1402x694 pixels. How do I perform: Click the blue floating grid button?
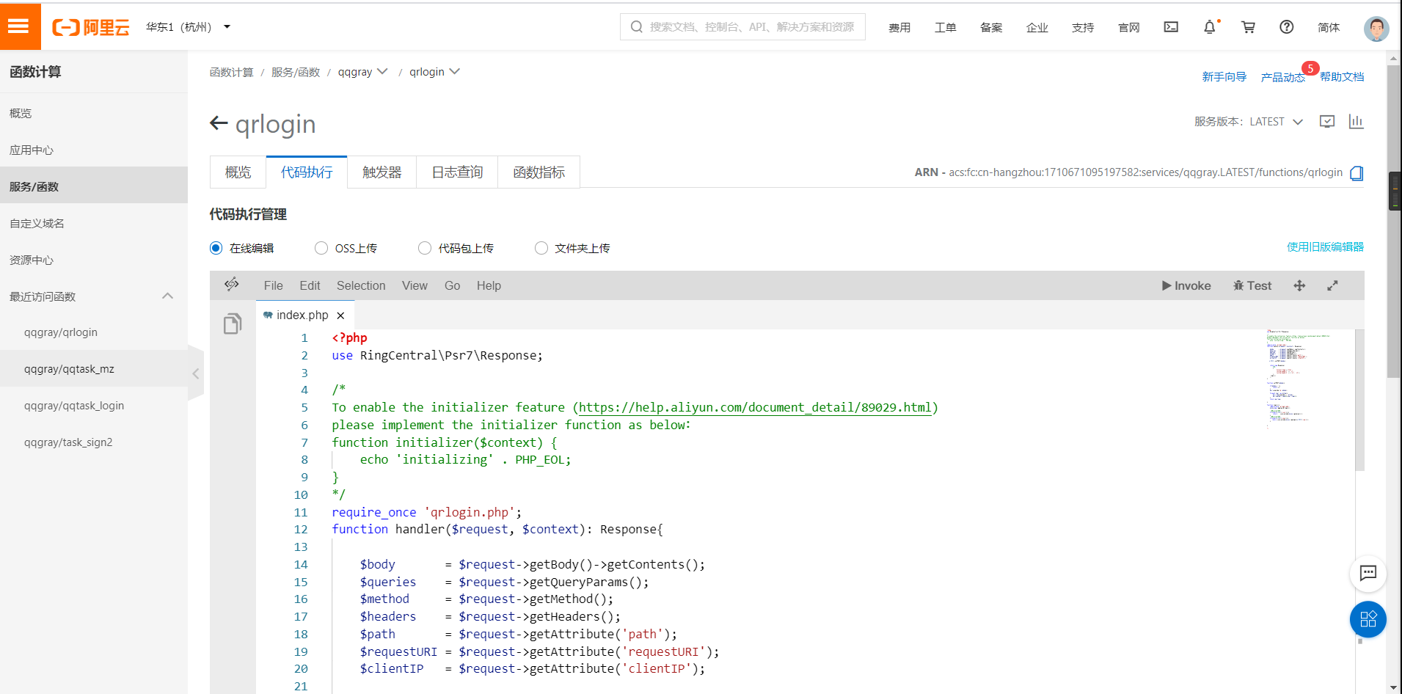coord(1368,619)
